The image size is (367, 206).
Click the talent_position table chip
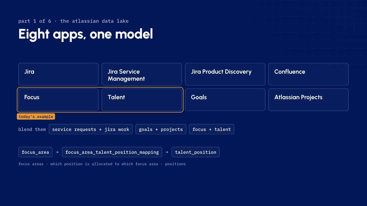pos(196,152)
